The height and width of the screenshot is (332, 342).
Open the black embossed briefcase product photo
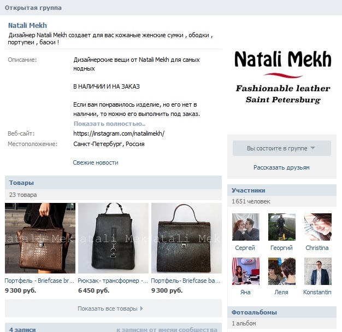click(x=186, y=238)
